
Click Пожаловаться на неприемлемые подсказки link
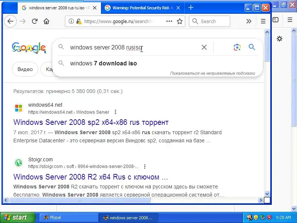coord(212,73)
